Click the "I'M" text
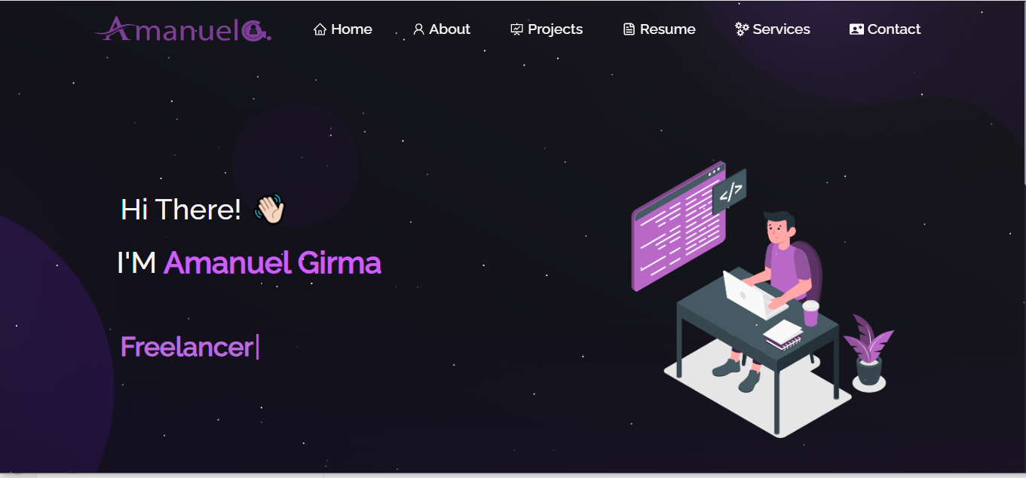The width and height of the screenshot is (1026, 478). coord(136,263)
